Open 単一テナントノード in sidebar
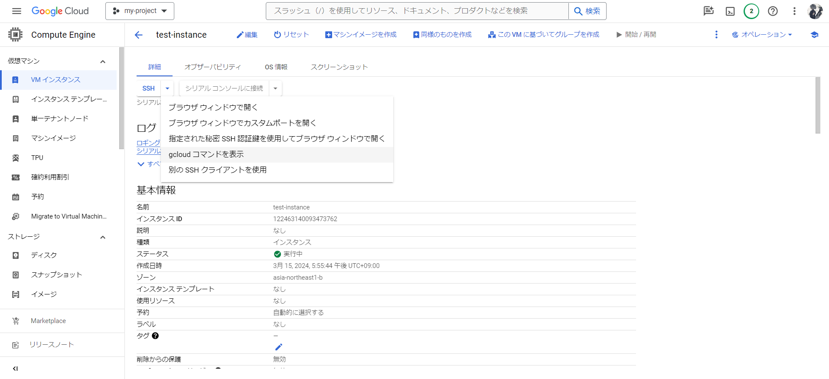 pyautogui.click(x=59, y=119)
